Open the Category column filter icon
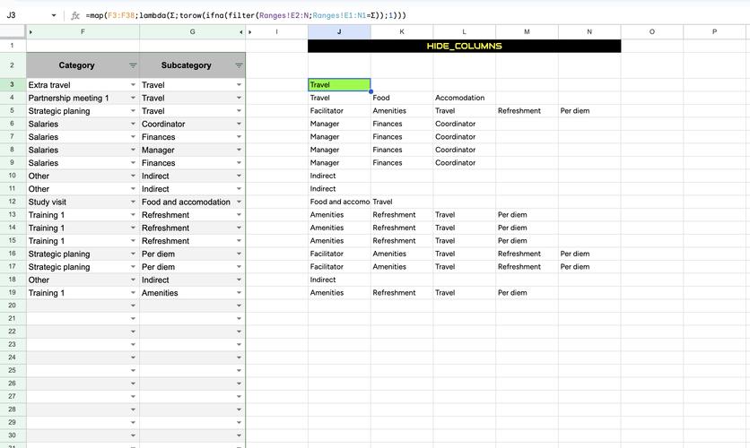Screen dimensions: 750x448 point(133,65)
